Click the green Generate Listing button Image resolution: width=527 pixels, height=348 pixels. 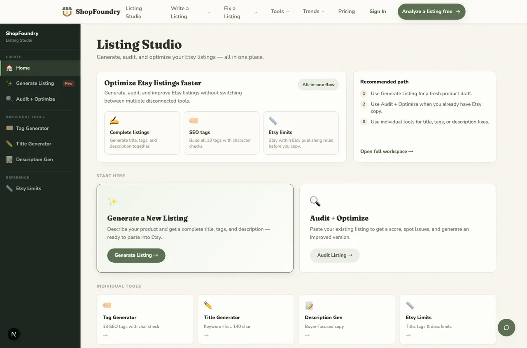[136, 255]
